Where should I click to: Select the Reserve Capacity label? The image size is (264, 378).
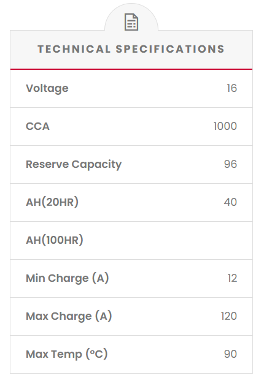tap(74, 164)
